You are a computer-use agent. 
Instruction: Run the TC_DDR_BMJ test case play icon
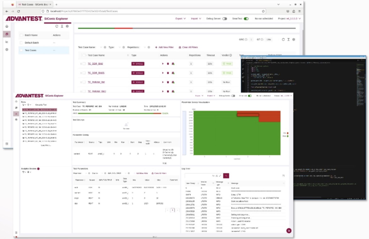(x=162, y=64)
